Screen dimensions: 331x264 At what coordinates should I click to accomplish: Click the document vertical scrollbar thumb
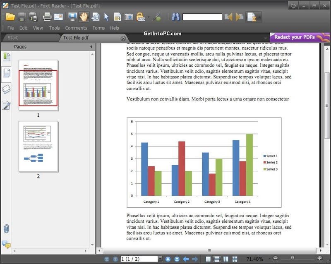[x=327, y=106]
